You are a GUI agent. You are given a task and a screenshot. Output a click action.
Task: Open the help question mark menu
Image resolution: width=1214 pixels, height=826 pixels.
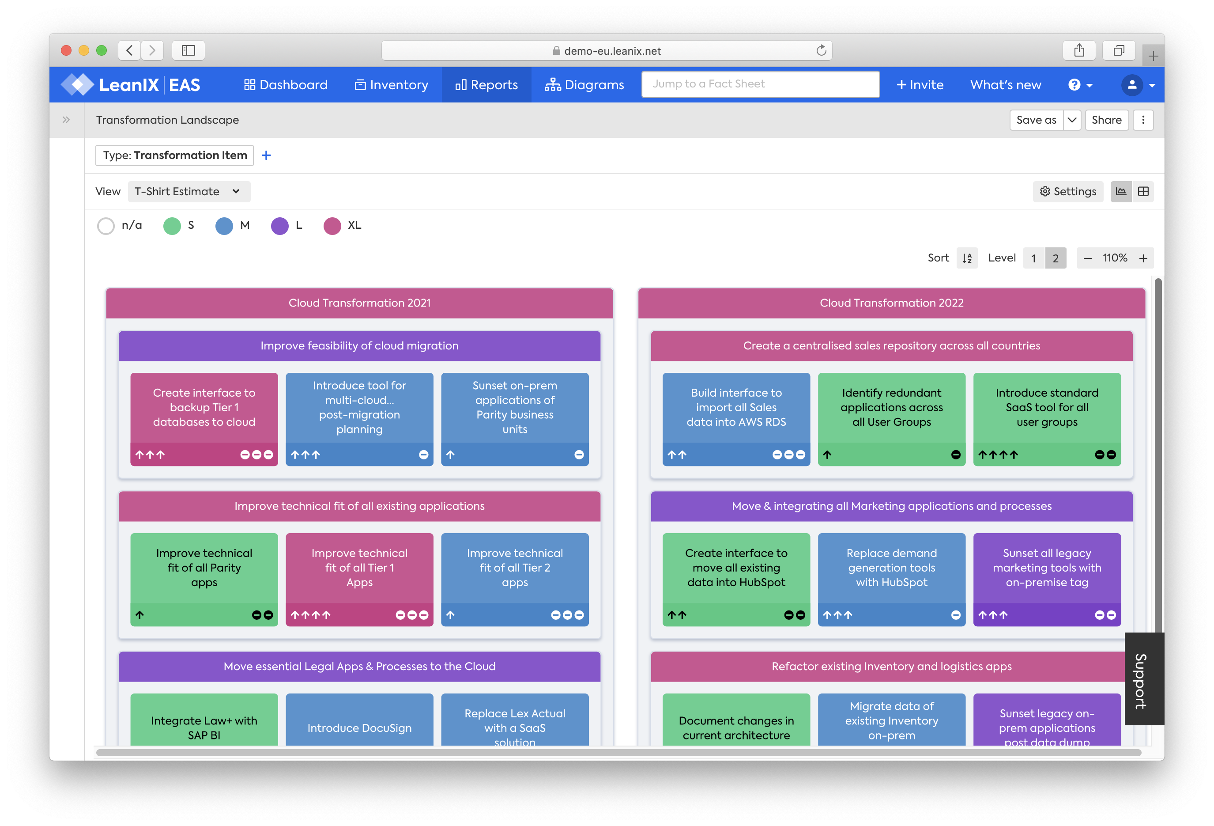coord(1080,85)
